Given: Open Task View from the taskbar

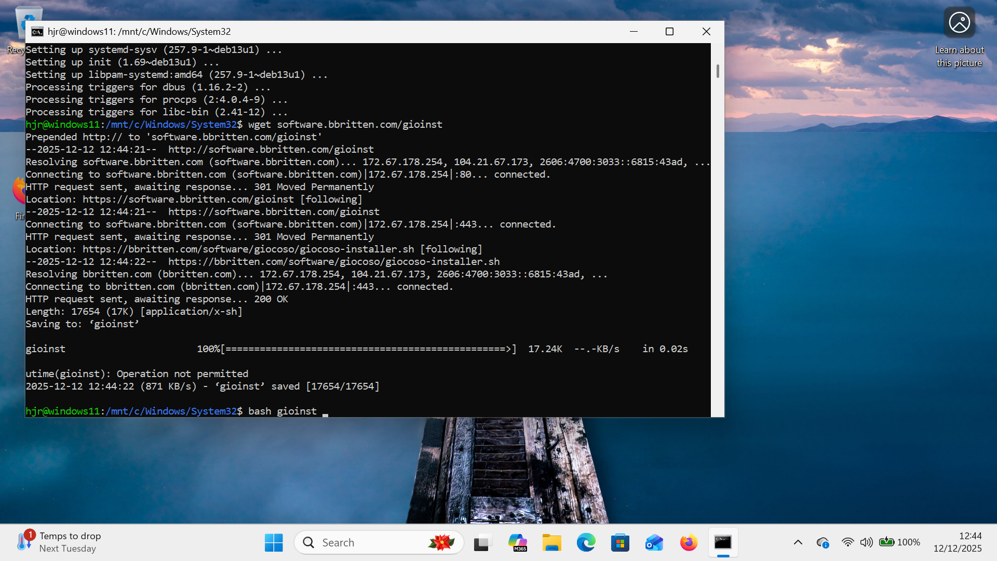Looking at the screenshot, I should (482, 542).
